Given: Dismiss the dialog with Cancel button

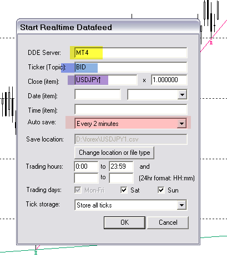Looking at the screenshot, I should pos(168,223).
